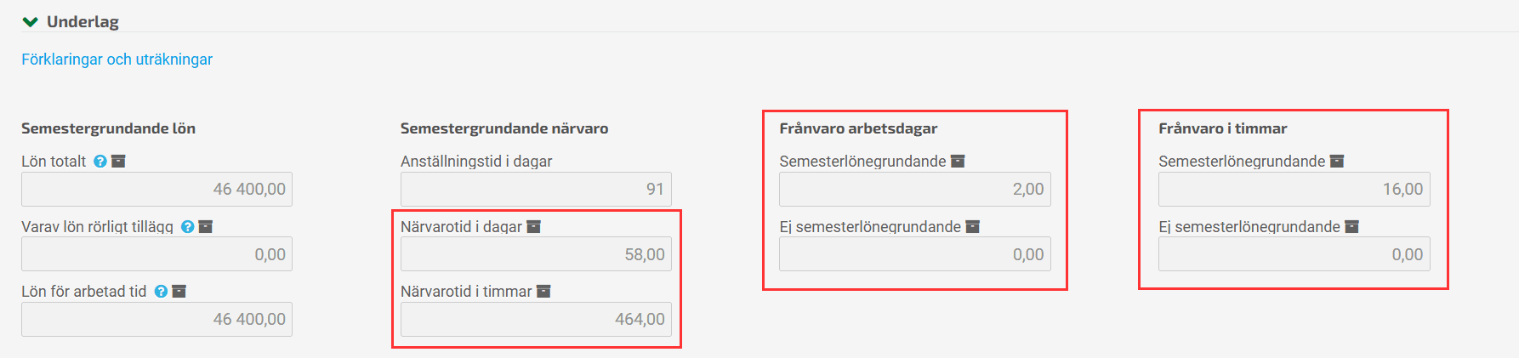Select the Lön totalt field showing 46 400,00
Image resolution: width=1519 pixels, height=358 pixels.
(x=156, y=189)
